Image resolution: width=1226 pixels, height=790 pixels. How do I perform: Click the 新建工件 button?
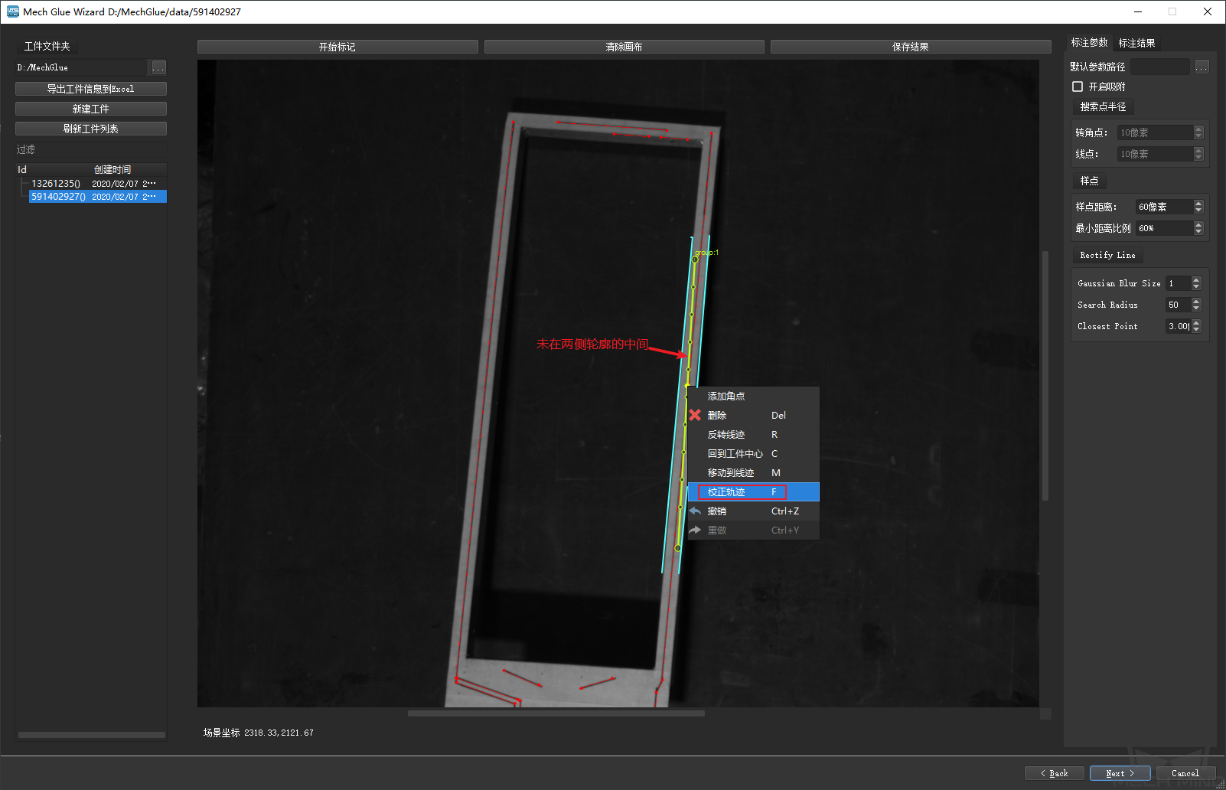pyautogui.click(x=91, y=109)
